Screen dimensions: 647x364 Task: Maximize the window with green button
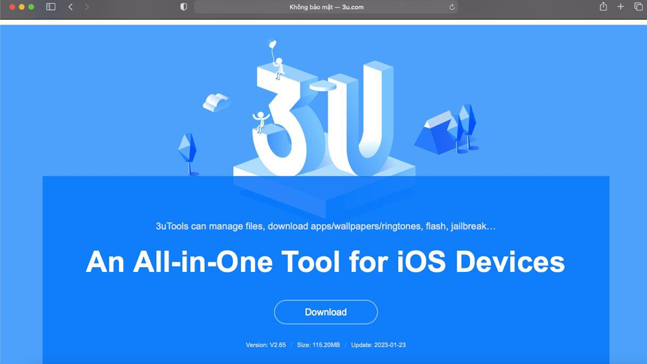coord(31,7)
